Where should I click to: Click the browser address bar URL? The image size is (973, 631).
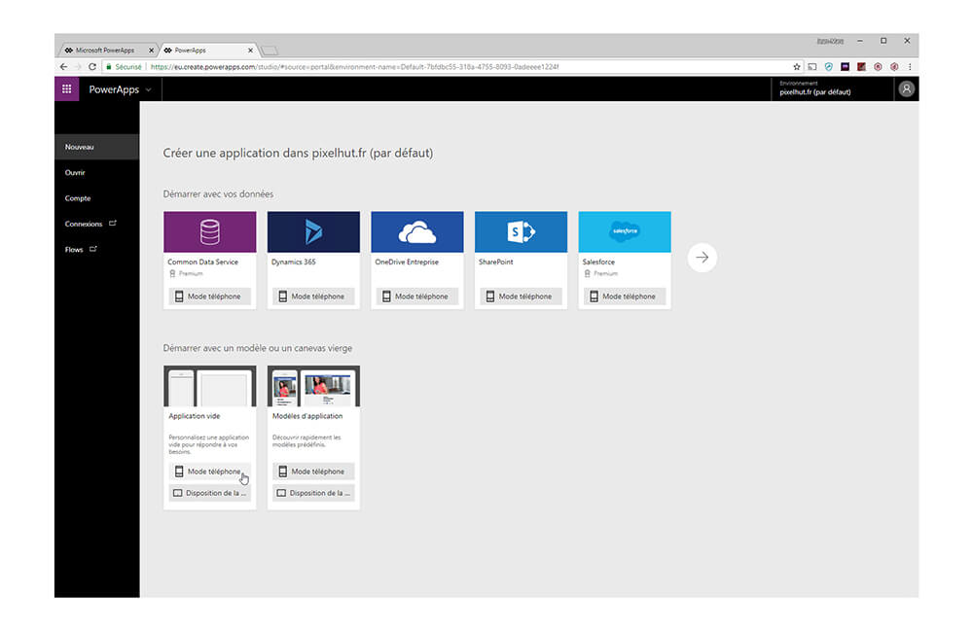point(354,67)
